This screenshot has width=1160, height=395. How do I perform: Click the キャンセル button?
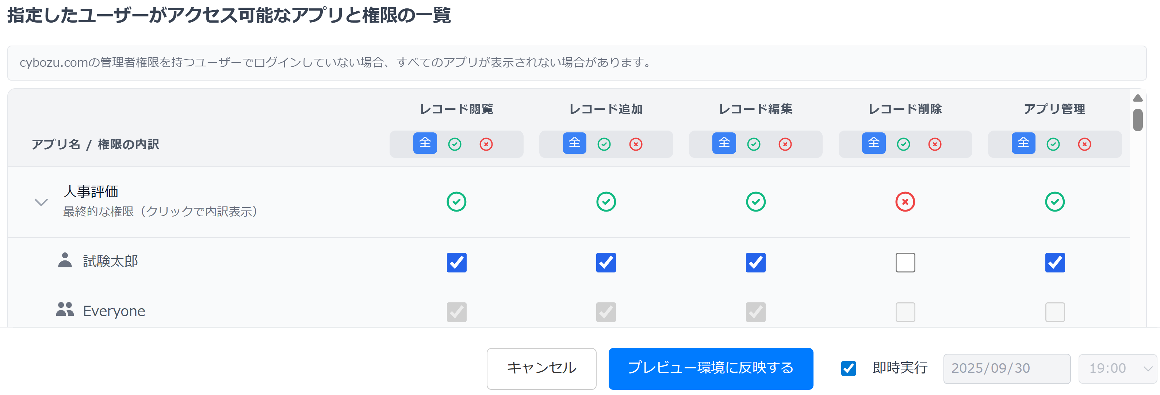coord(541,368)
